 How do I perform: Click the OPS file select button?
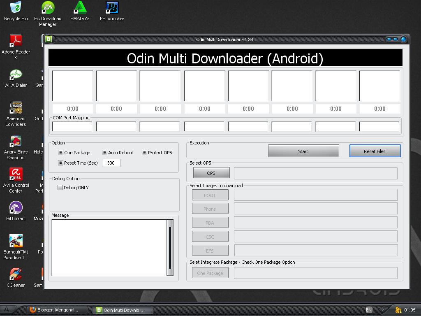(x=211, y=173)
